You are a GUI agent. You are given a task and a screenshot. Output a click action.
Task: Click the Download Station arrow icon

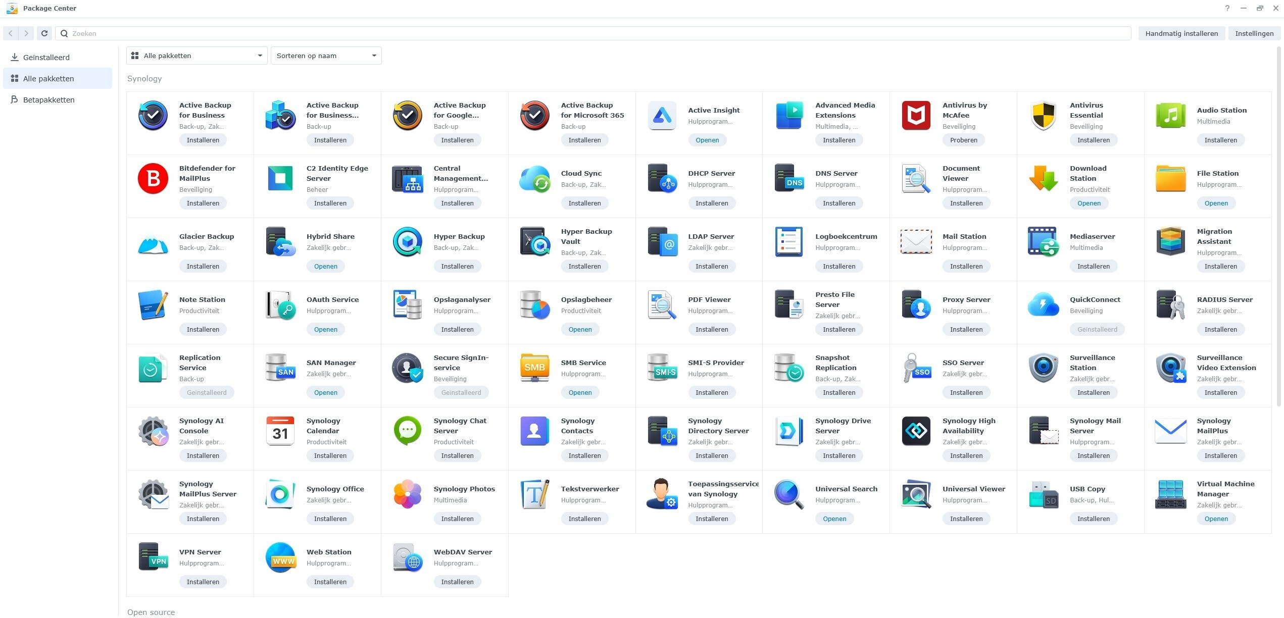(1043, 178)
